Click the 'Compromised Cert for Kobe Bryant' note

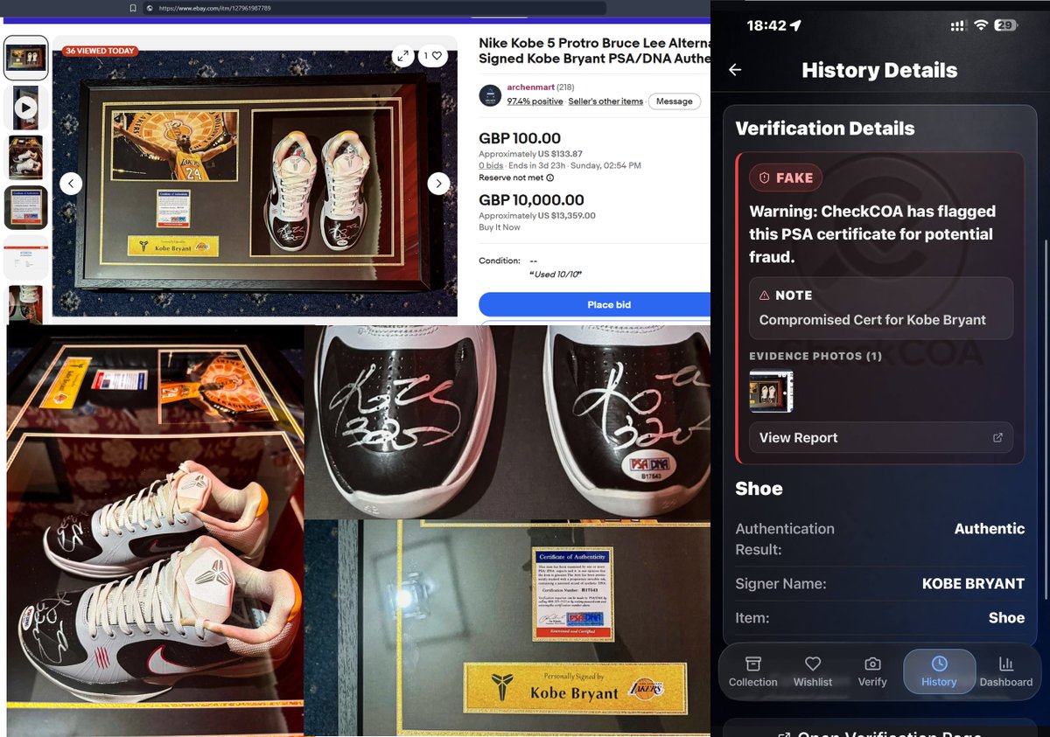coord(872,320)
